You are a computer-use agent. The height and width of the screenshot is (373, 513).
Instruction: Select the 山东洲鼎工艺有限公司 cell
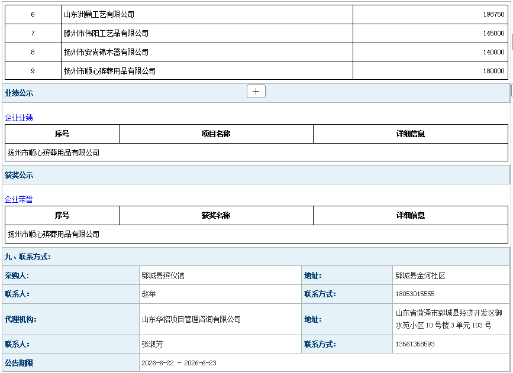[x=207, y=14]
